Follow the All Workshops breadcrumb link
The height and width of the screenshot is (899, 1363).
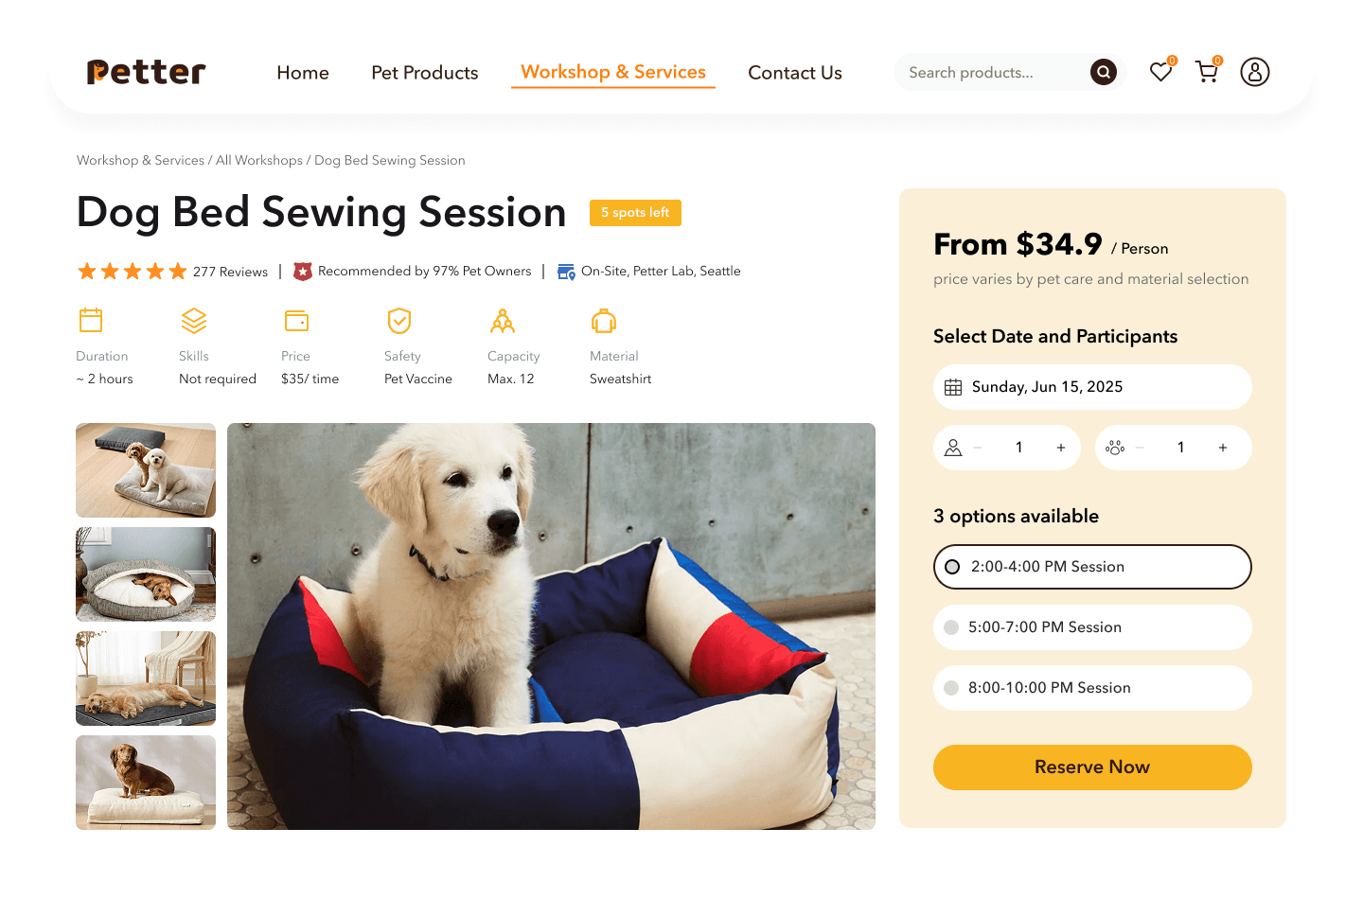pos(259,161)
